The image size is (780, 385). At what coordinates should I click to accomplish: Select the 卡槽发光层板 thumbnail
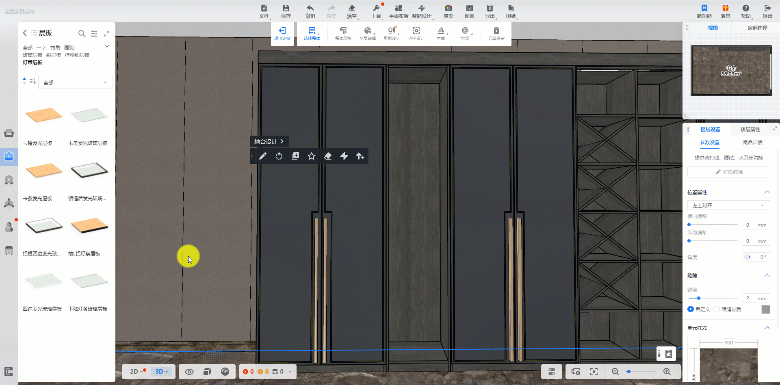tap(43, 116)
